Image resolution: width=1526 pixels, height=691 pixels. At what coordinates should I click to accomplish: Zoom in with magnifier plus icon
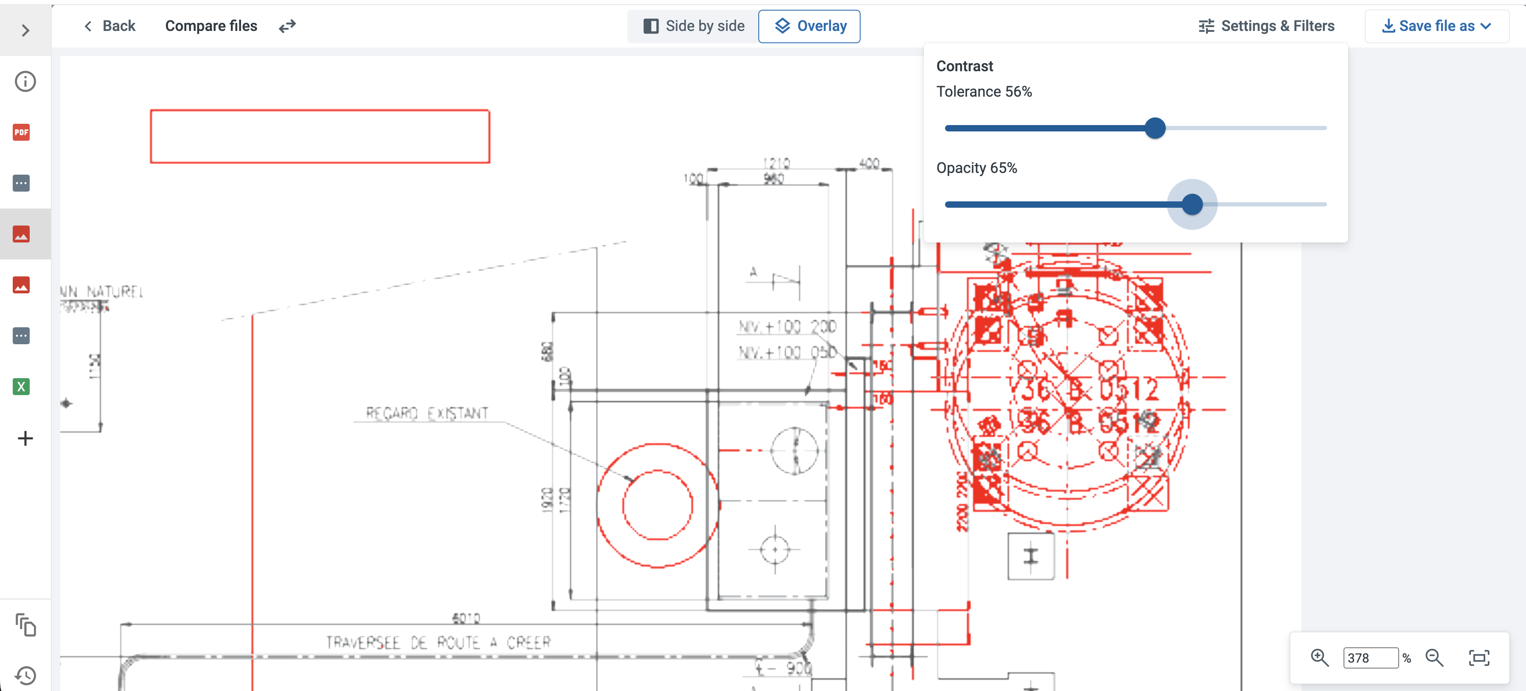(1320, 658)
